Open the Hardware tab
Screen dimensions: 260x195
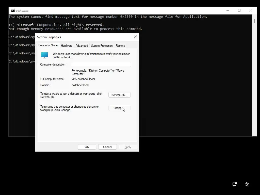[67, 46]
